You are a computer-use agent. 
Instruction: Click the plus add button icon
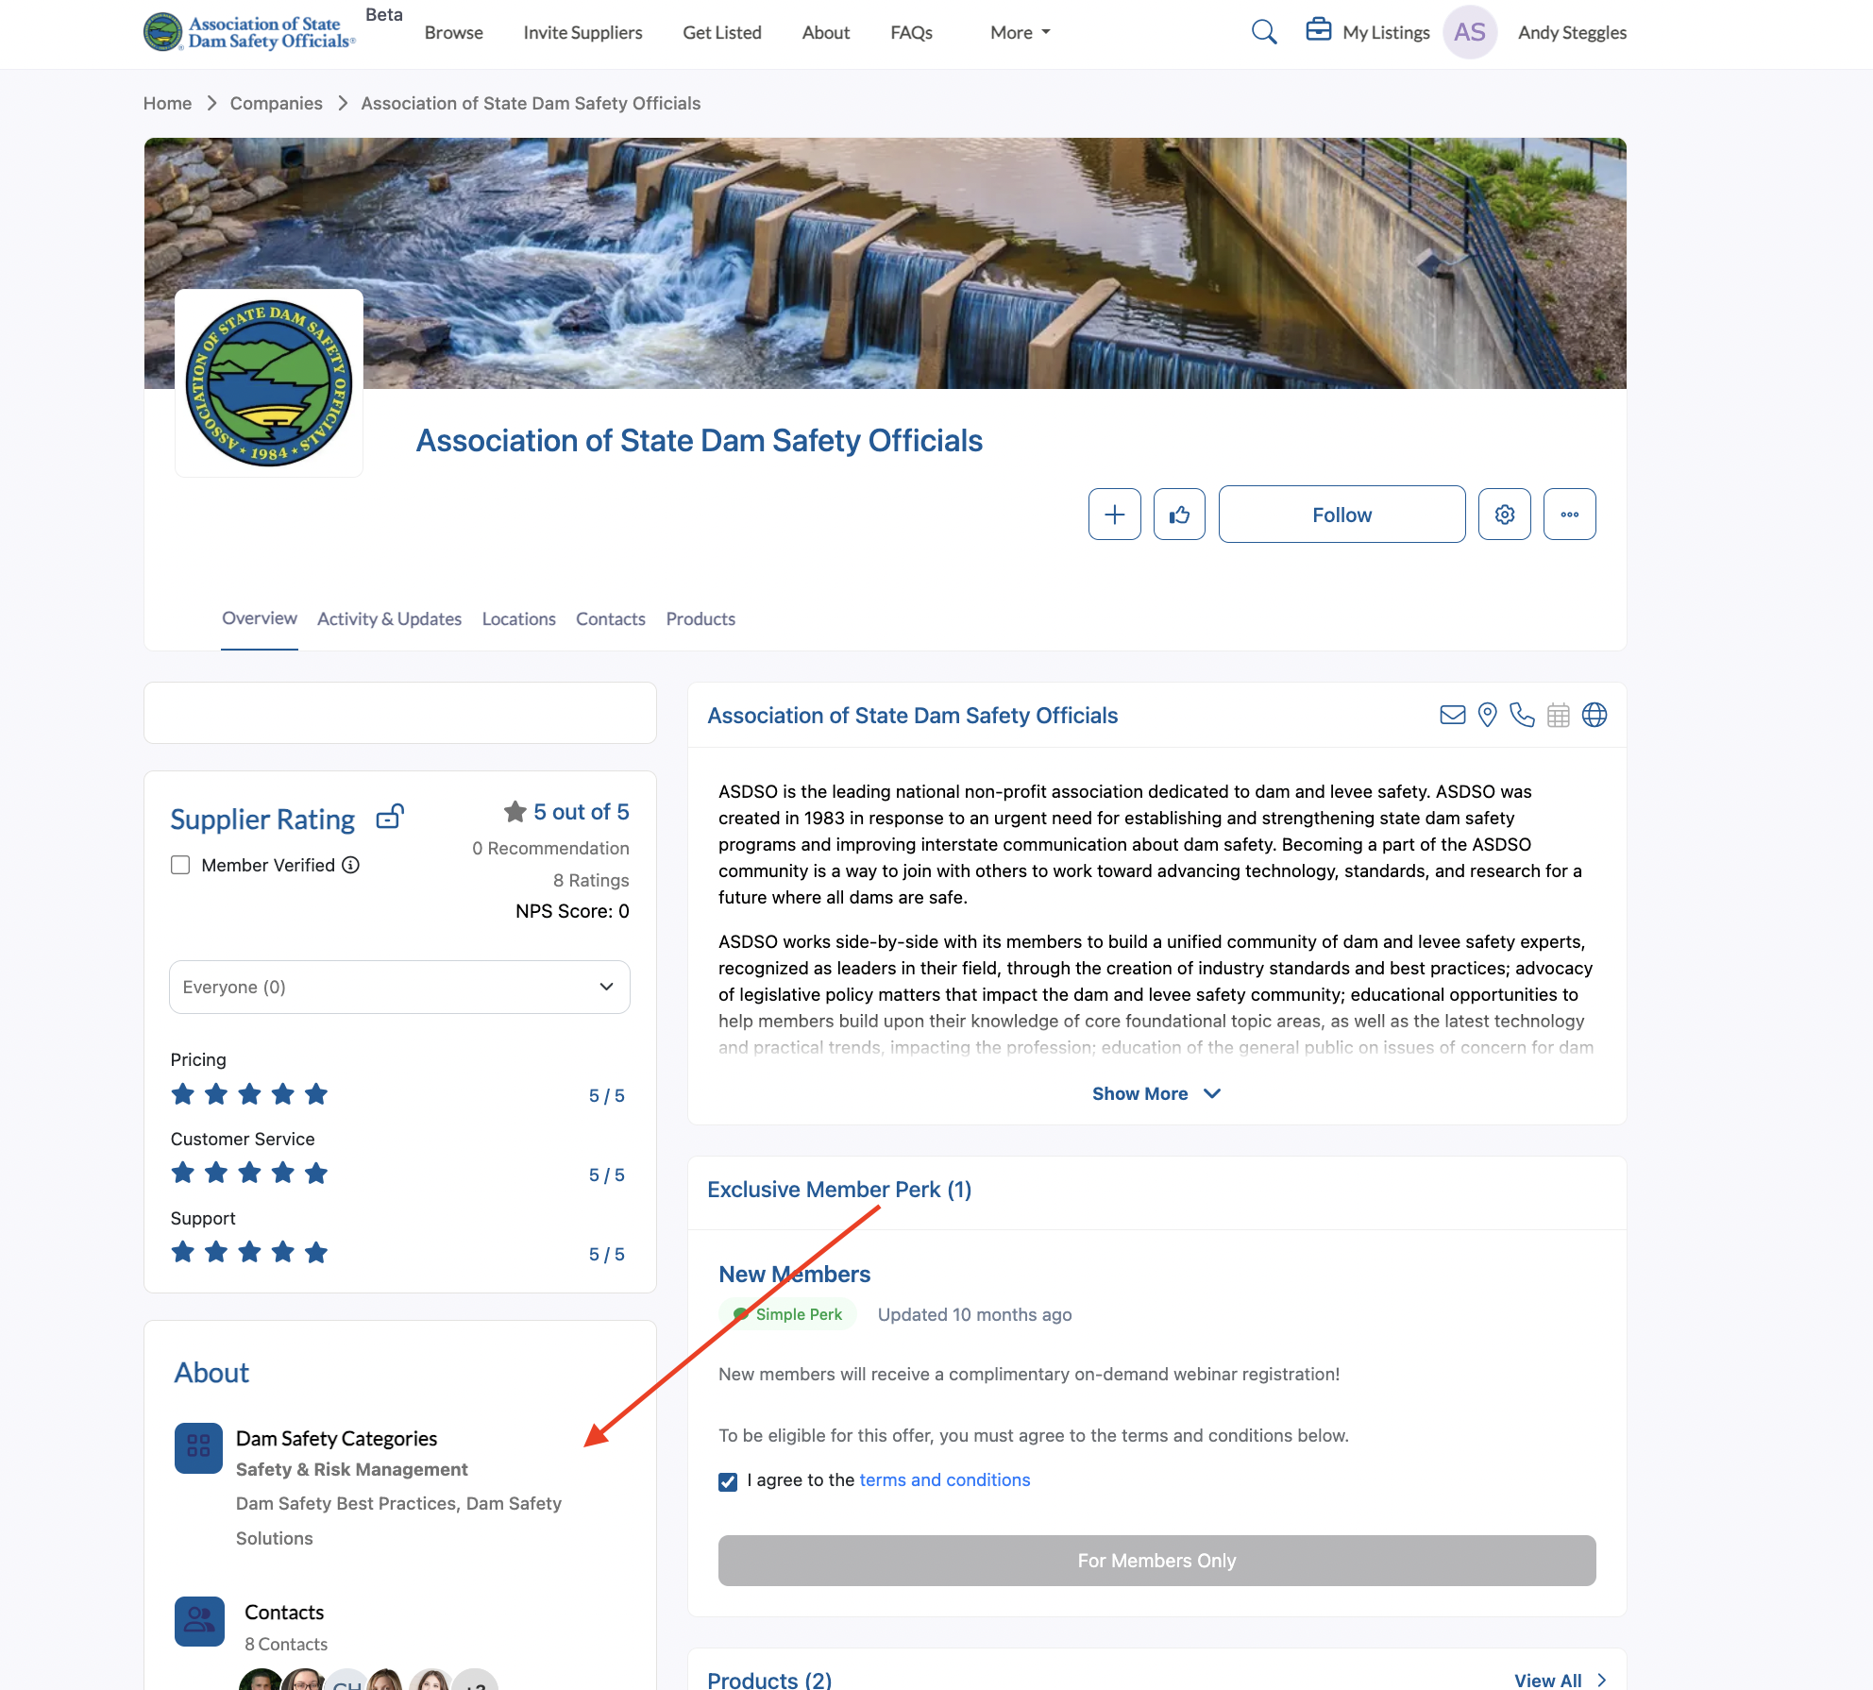1114,515
